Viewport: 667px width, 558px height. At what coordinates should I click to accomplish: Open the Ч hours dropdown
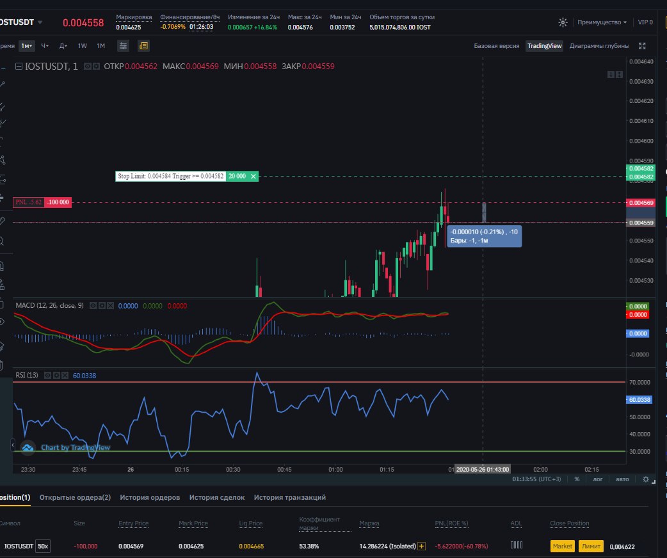tap(45, 46)
